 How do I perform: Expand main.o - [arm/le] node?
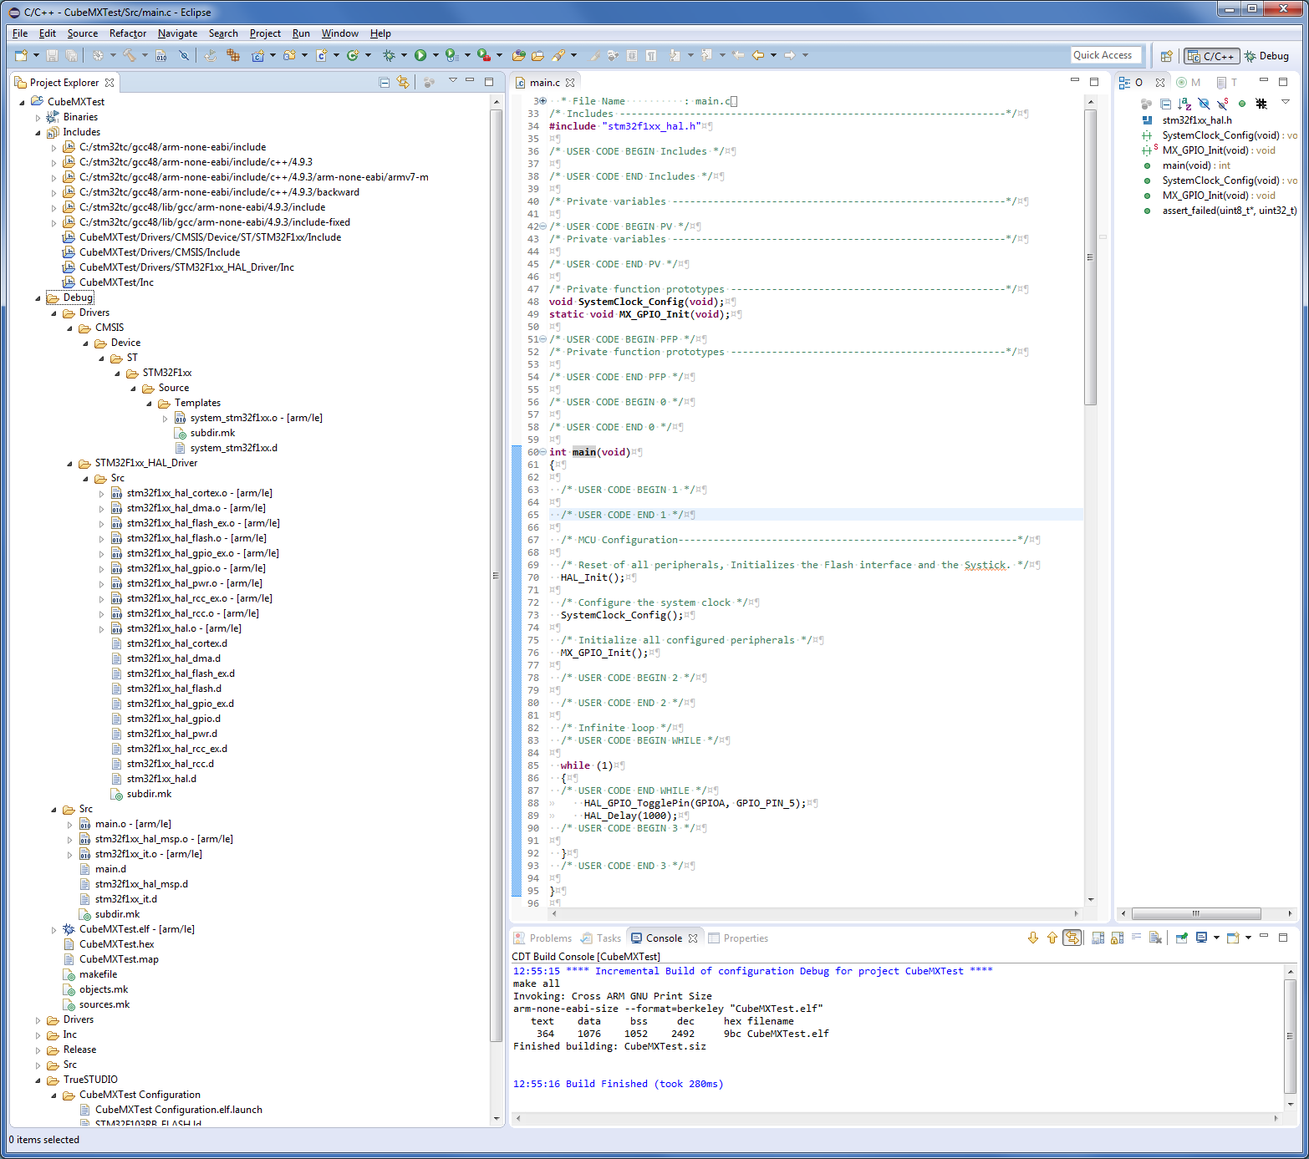[x=69, y=825]
